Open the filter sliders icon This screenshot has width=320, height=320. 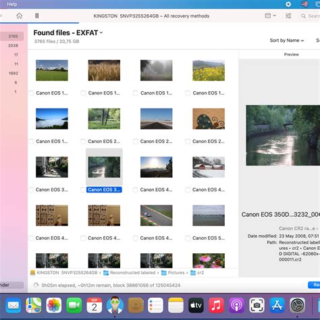click(x=288, y=16)
